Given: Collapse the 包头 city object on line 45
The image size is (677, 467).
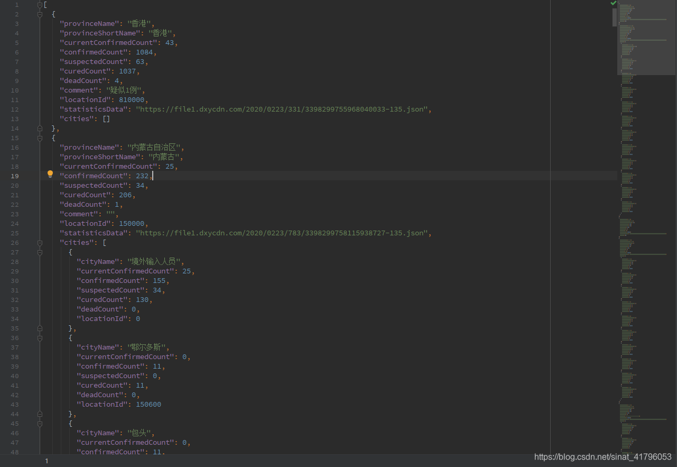Looking at the screenshot, I should tap(40, 424).
